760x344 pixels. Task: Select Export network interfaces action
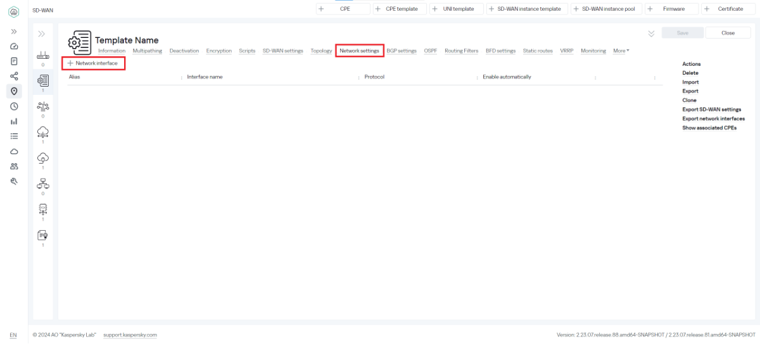point(713,118)
